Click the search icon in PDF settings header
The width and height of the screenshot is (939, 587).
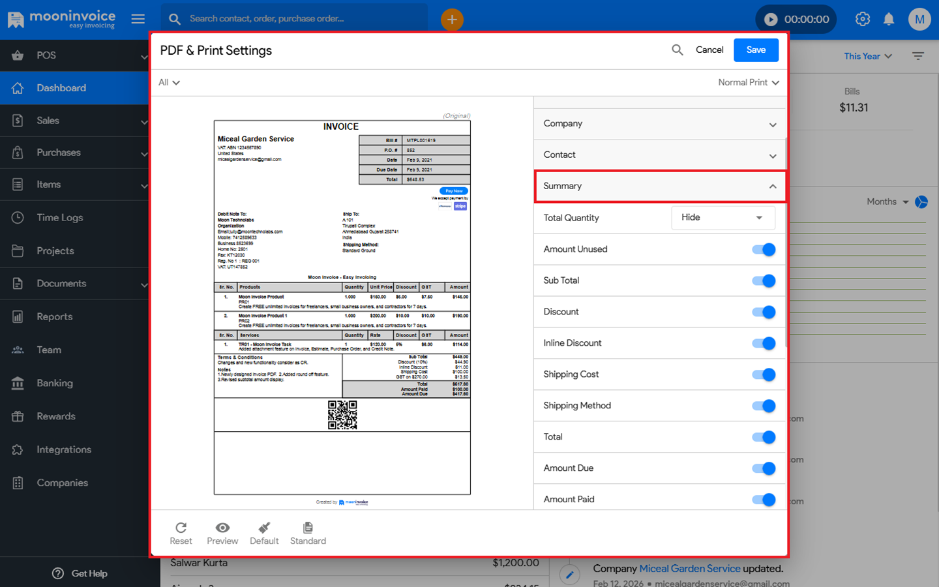pyautogui.click(x=678, y=50)
